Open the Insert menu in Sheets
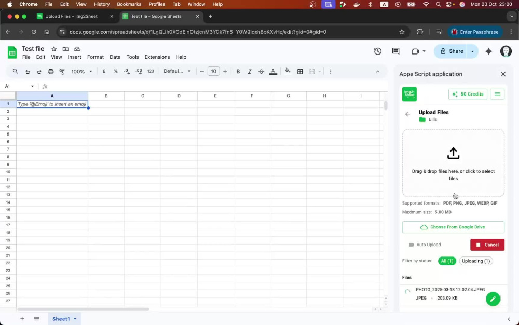519x325 pixels. [x=74, y=57]
